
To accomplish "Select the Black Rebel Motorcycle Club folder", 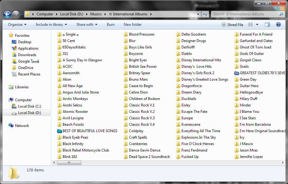I will (x=83, y=150).
